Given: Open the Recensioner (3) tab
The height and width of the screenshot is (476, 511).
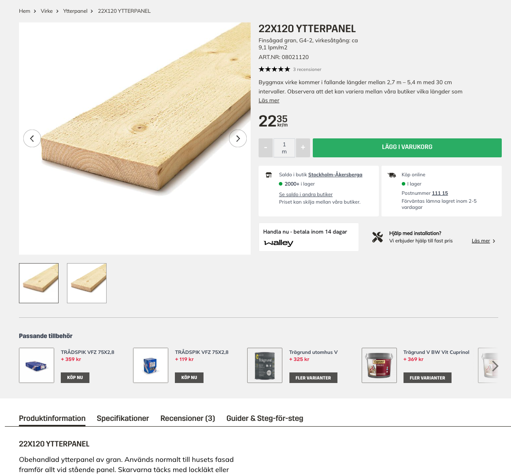Looking at the screenshot, I should (188, 418).
